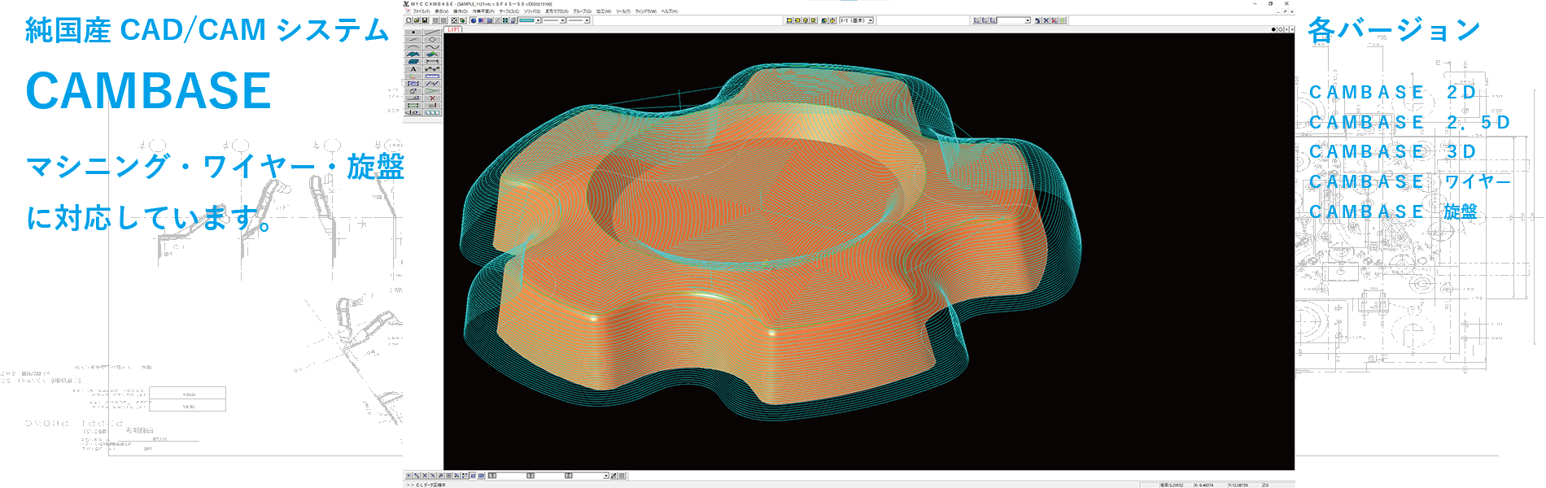Click CAMBASE ワイヤー version text
The height and width of the screenshot is (488, 1546).
(1409, 182)
